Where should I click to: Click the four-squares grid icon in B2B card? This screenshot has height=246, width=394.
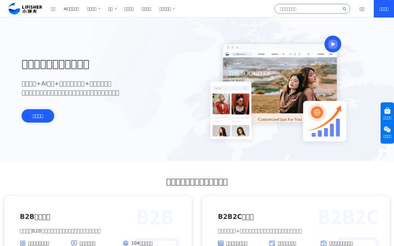click(22, 243)
